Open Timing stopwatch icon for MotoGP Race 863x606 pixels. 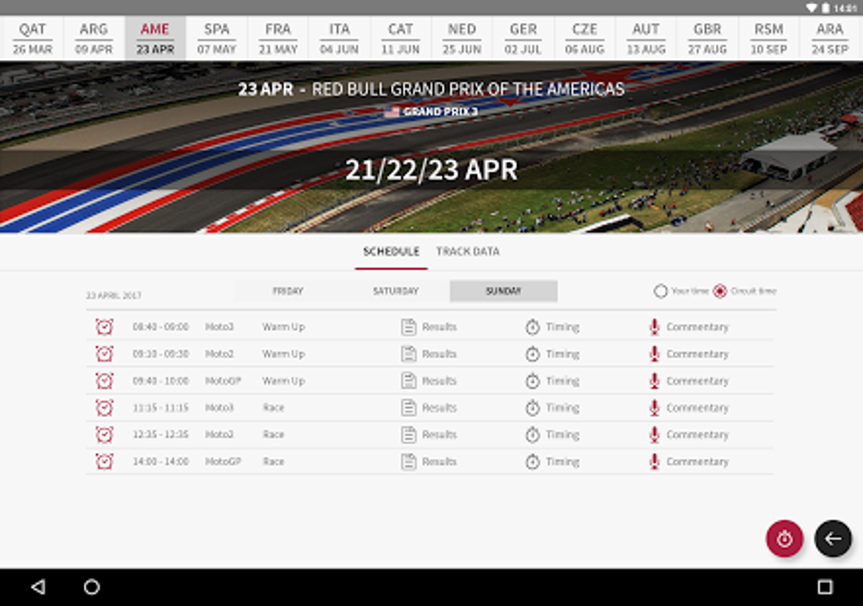point(532,461)
